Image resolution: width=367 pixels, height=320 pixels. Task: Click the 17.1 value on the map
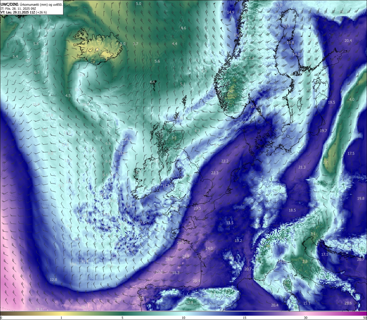pyautogui.click(x=324, y=255)
